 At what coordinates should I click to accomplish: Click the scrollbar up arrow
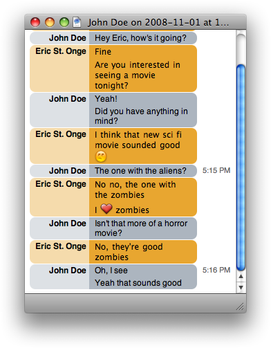241,277
